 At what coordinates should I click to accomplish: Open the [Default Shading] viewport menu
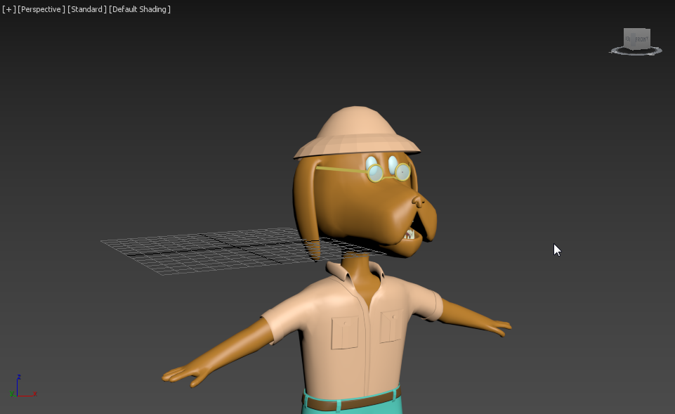pos(140,9)
